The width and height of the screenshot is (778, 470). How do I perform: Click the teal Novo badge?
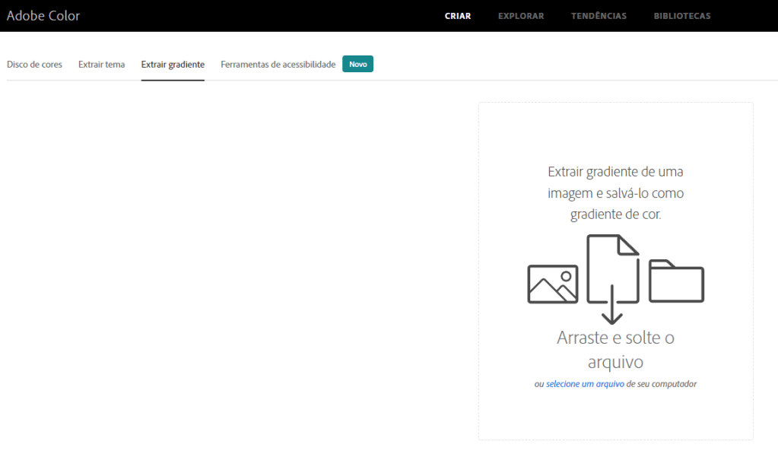point(357,65)
